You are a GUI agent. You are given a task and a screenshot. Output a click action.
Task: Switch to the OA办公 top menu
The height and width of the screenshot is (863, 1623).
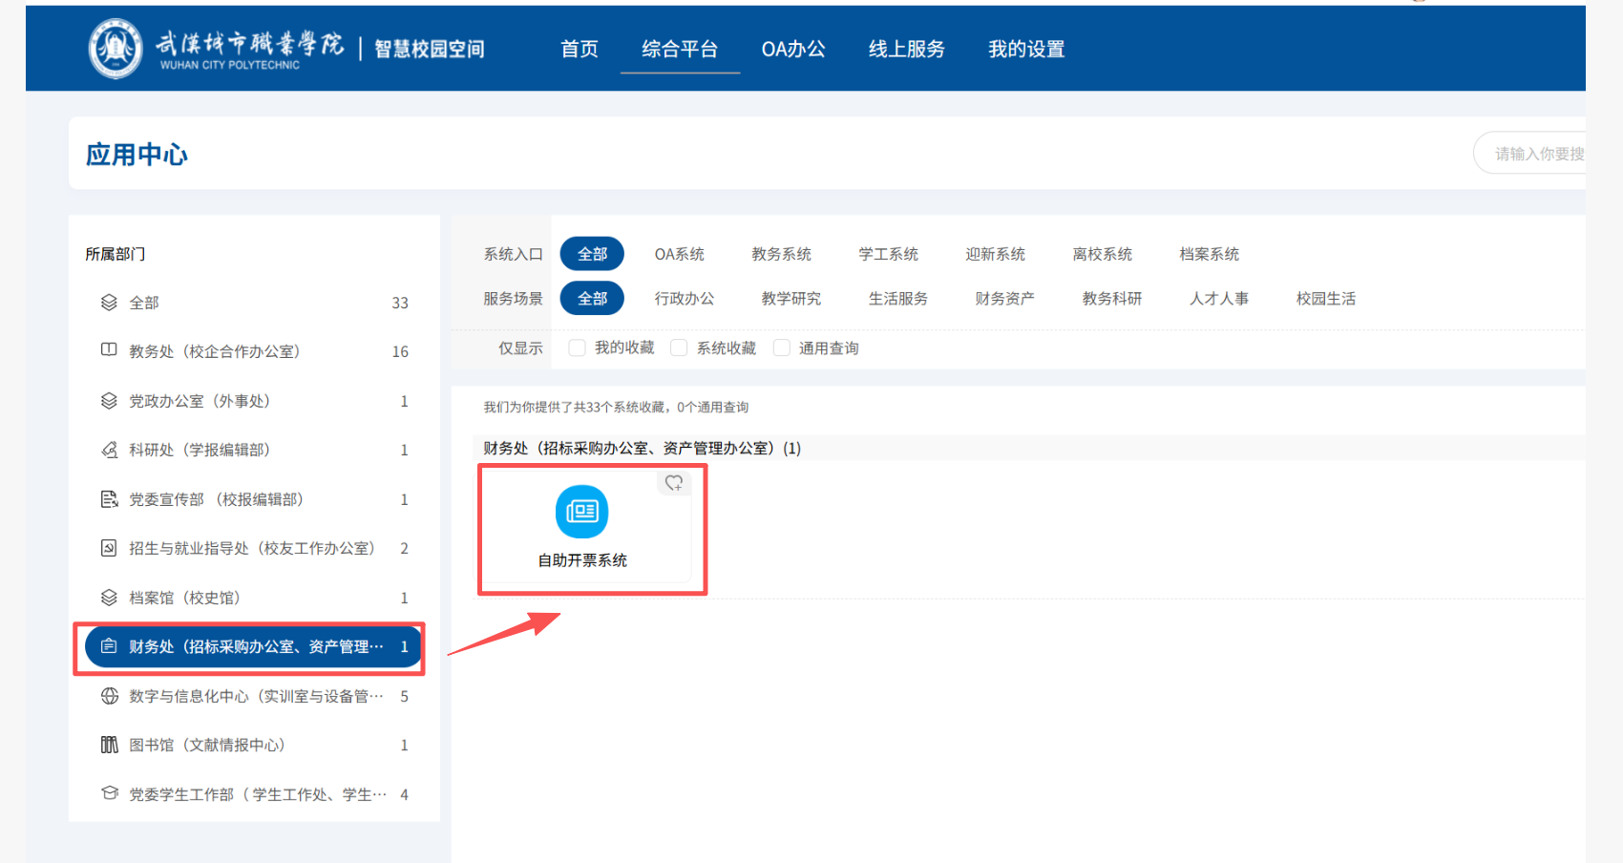pos(792,49)
